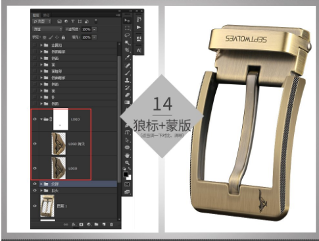319x241 pixels.
Task: Select the Quick Selection tool
Action: tap(128, 43)
